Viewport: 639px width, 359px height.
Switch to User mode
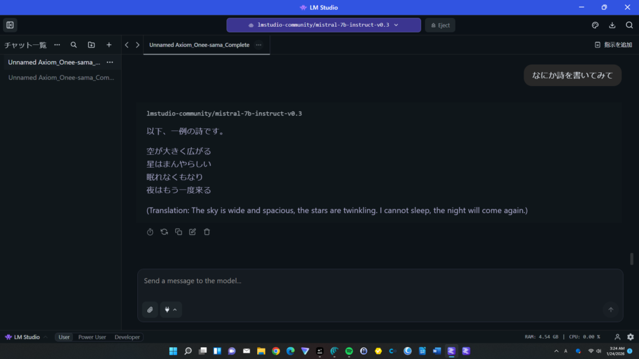click(64, 337)
